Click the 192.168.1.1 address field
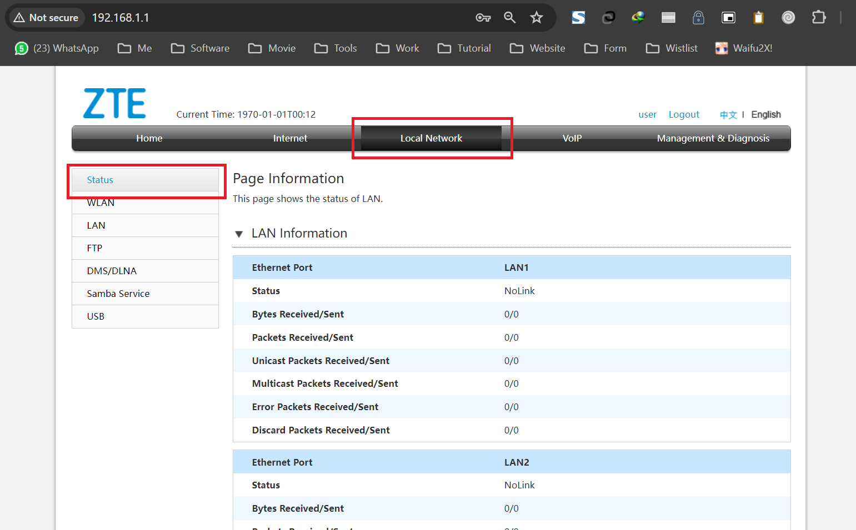The height and width of the screenshot is (530, 856). tap(121, 18)
